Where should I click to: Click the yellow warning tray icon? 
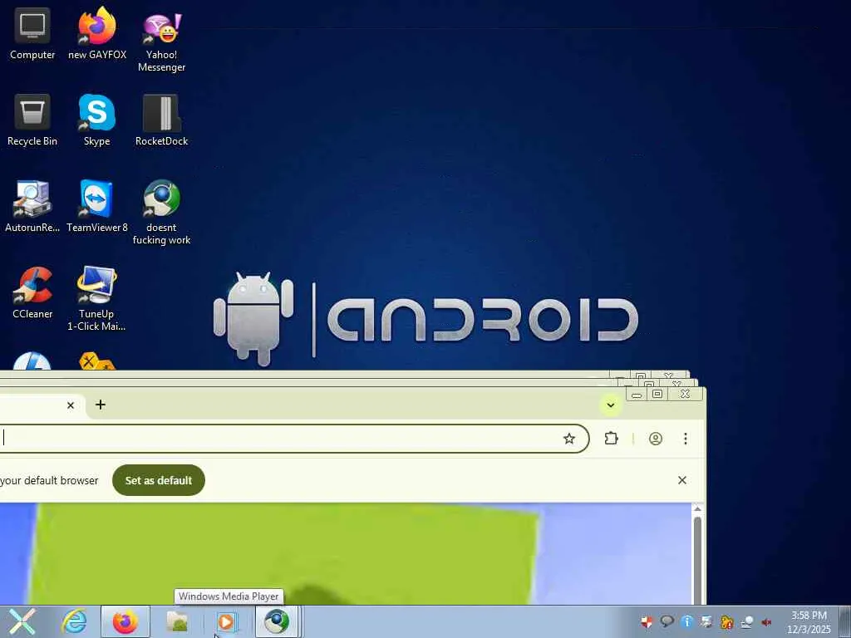pyautogui.click(x=726, y=621)
